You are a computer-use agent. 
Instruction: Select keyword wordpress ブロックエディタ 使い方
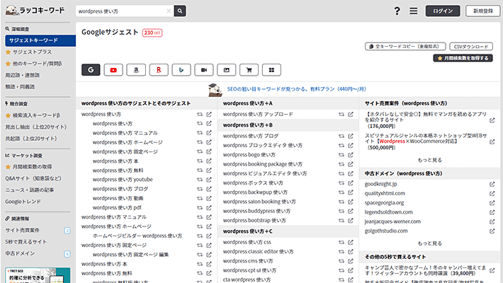[263, 145]
